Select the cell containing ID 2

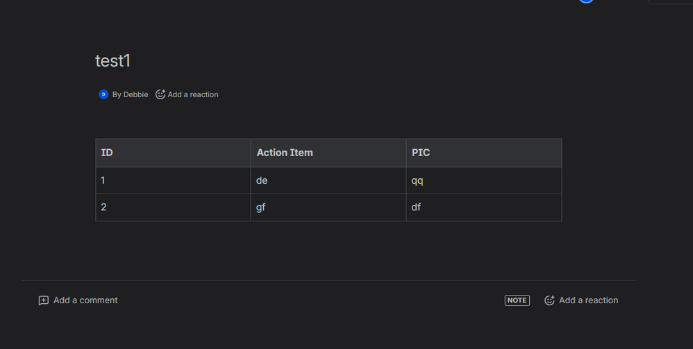(173, 207)
